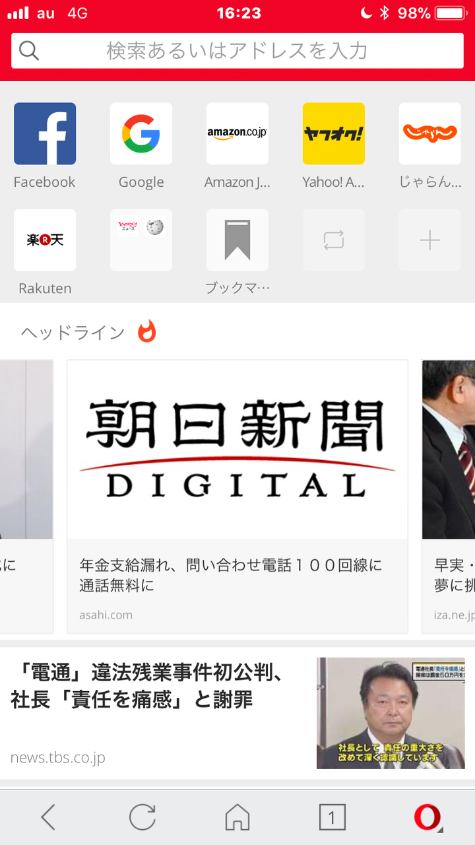Tap the asahi.com source label
Screen dimensions: 475x845
[x=106, y=615]
